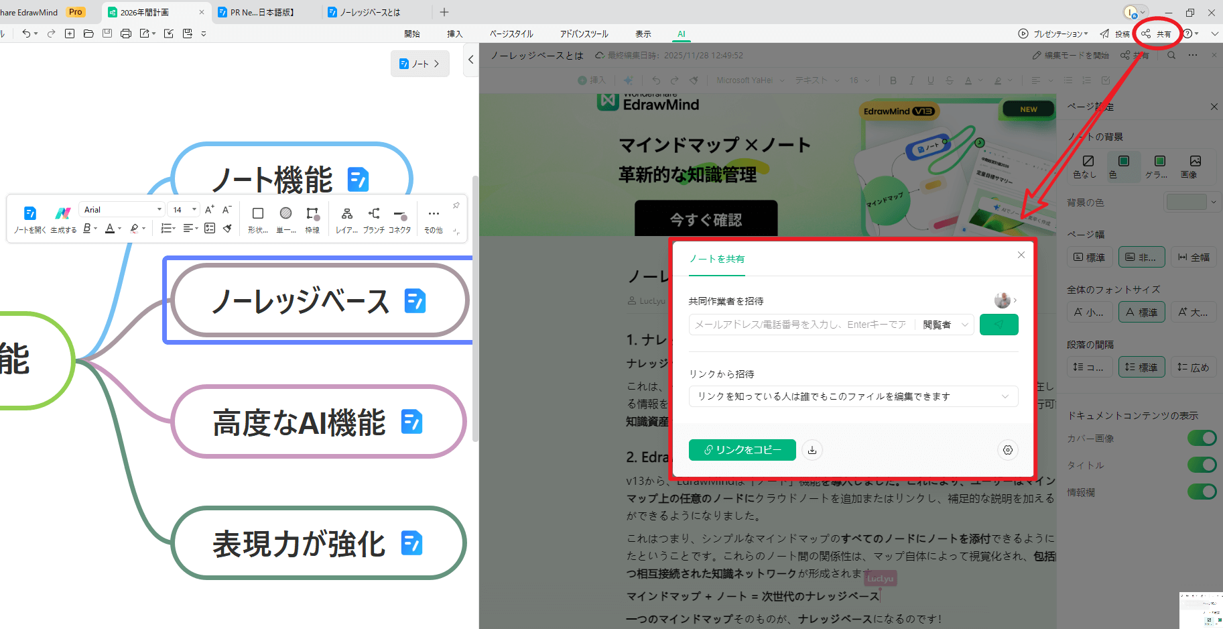The width and height of the screenshot is (1223, 629).
Task: Click the download icon beside リンクをコピー
Action: point(812,450)
